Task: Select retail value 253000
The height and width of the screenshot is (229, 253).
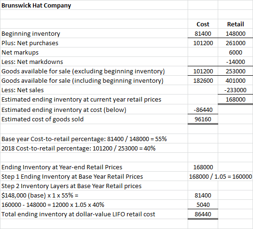Action: tap(236, 71)
